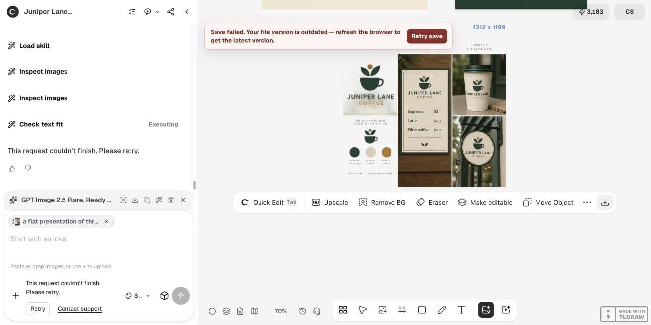Click the image upload tool
The height and width of the screenshot is (325, 651).
pos(382,310)
